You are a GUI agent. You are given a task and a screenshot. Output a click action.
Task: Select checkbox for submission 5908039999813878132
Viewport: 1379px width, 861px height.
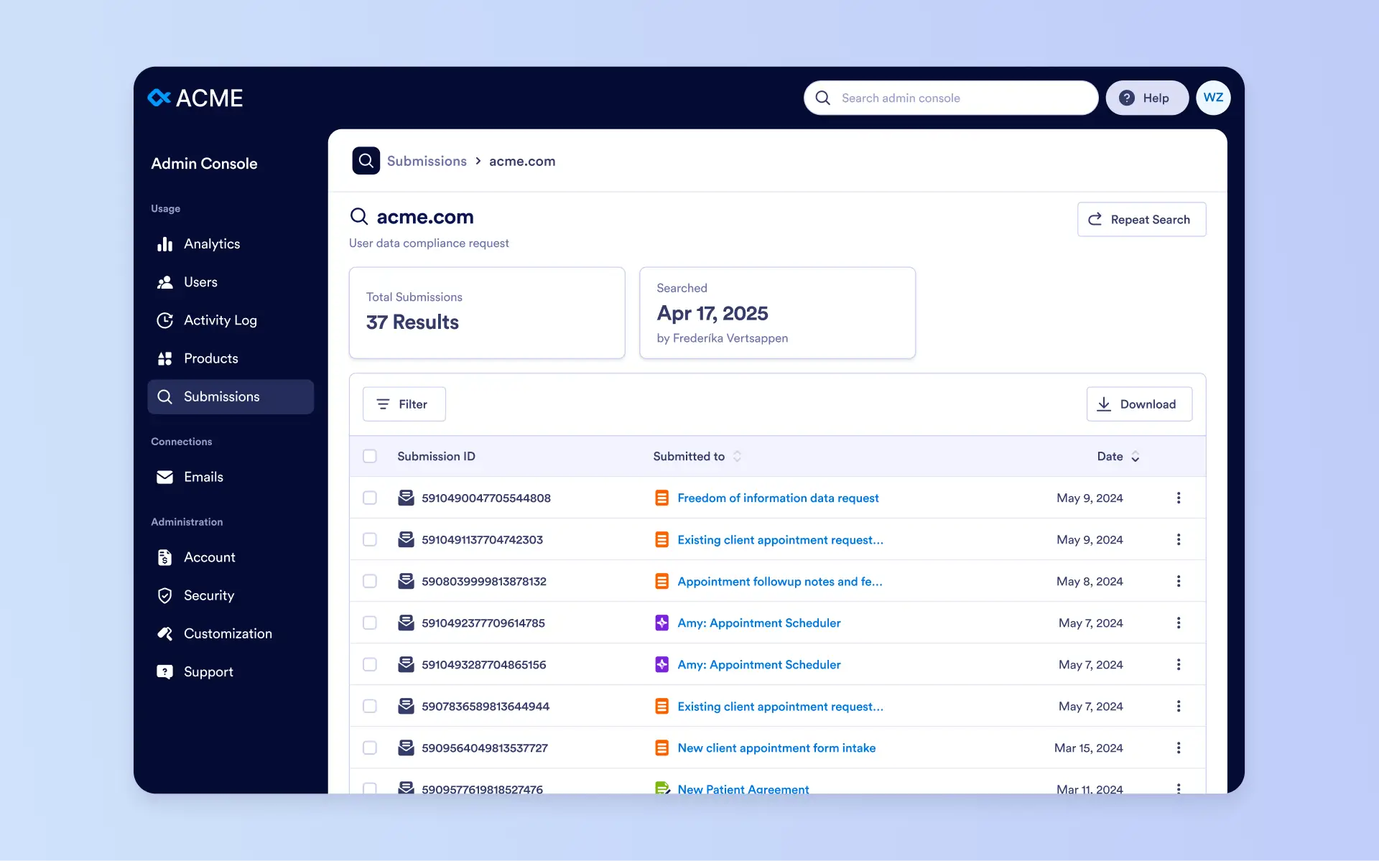[370, 581]
